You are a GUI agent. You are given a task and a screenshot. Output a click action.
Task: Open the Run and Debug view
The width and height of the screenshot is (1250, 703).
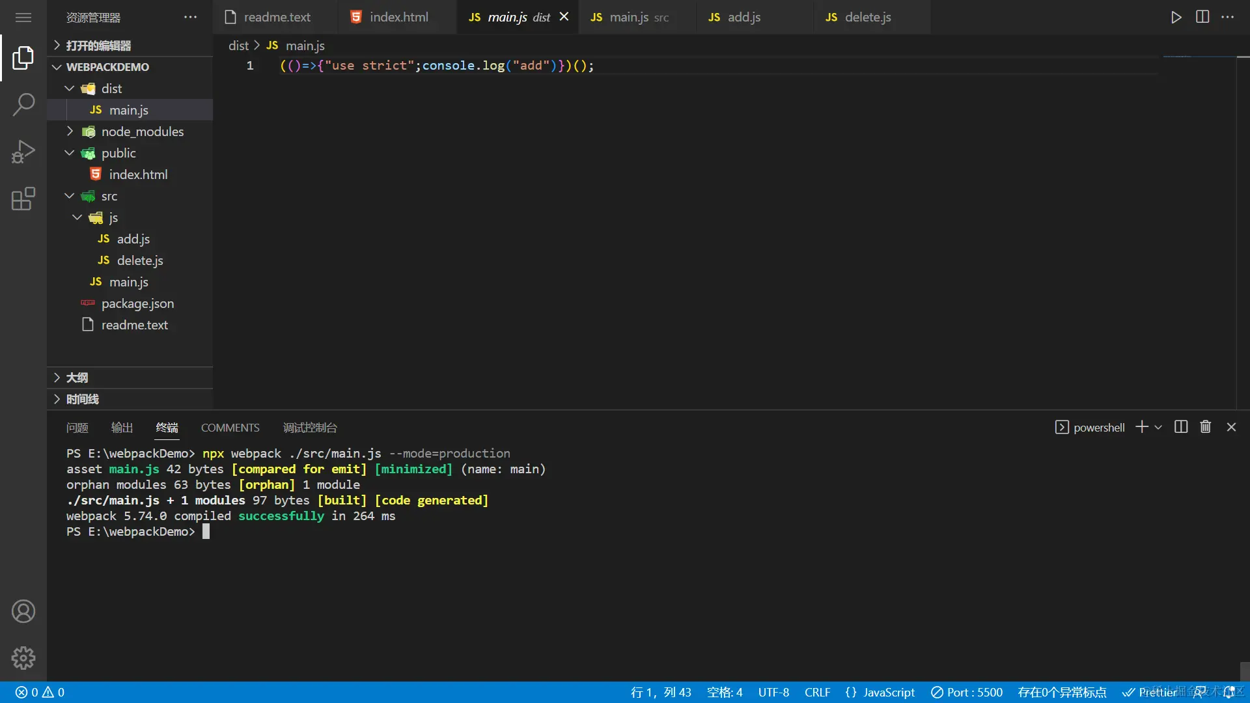(x=23, y=152)
